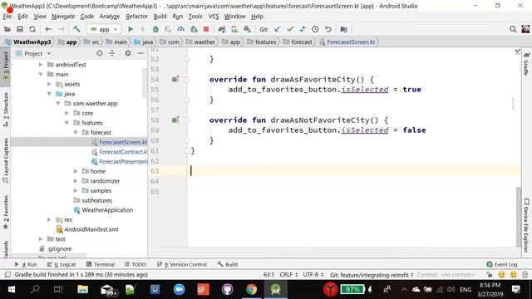Click ForecasetScreen.kt breadcrumb
The height and width of the screenshot is (299, 532).
pyautogui.click(x=347, y=42)
